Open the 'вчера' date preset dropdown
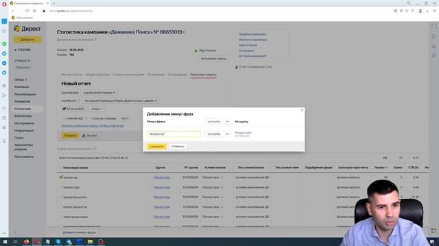Image resolution: width=439 pixels, height=246 pixels. pos(97,109)
